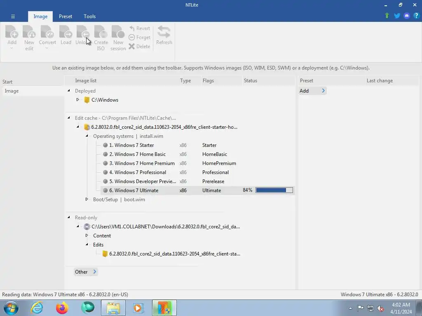Open the Discord link icon
The width and height of the screenshot is (422, 316).
point(407,16)
